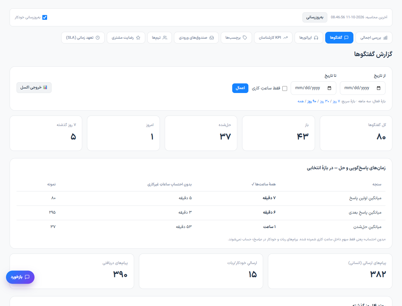Enable the فقط ساعت کاری checkbox
This screenshot has width=402, height=306.
[285, 88]
